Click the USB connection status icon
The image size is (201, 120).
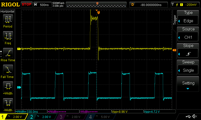point(188,116)
